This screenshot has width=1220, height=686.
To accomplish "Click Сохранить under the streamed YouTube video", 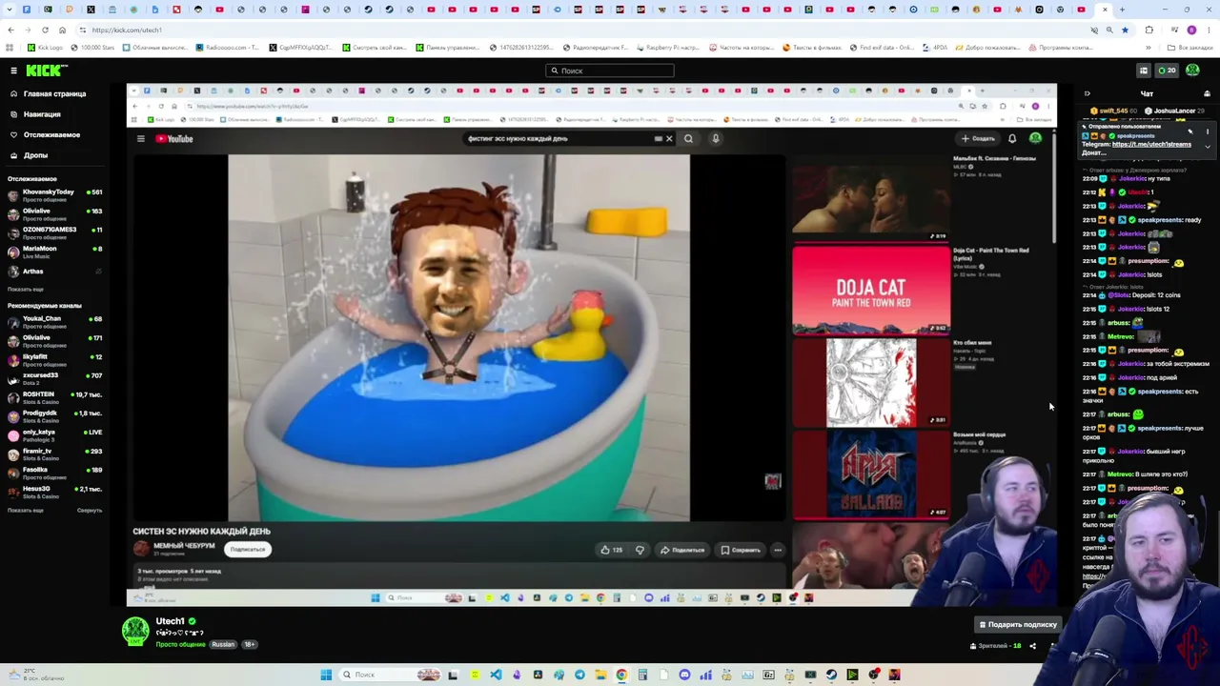I will [741, 550].
